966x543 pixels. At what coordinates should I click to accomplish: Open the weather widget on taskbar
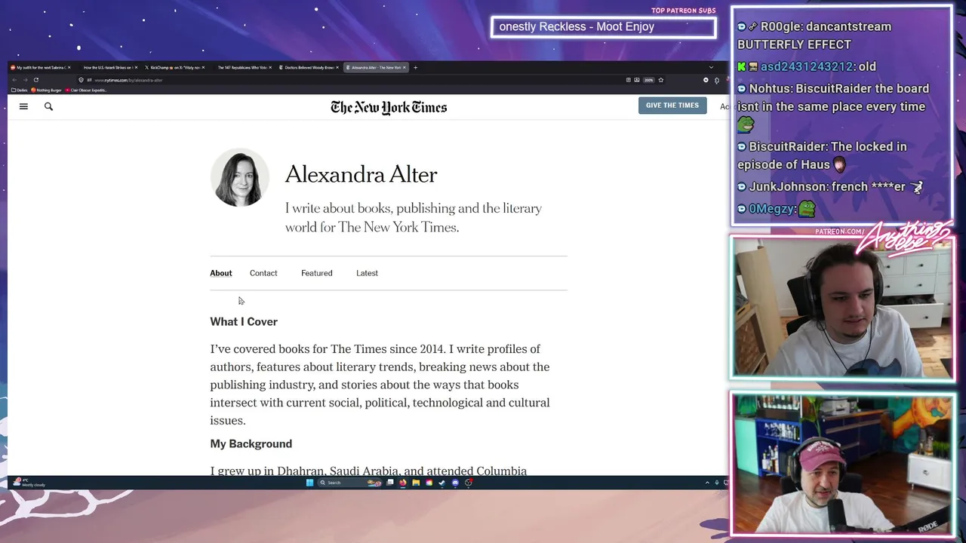(x=30, y=483)
